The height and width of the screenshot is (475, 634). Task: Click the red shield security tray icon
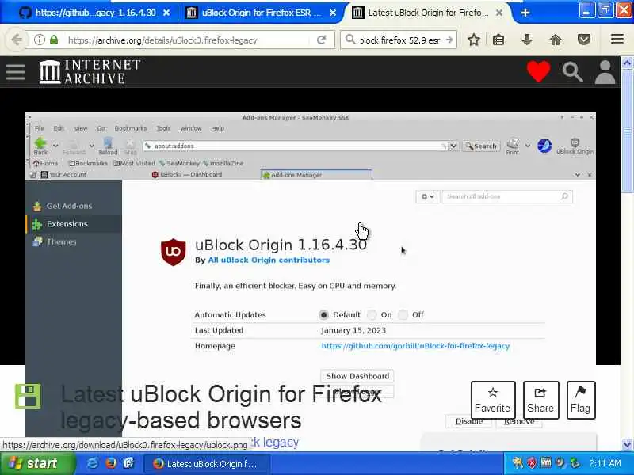532,463
